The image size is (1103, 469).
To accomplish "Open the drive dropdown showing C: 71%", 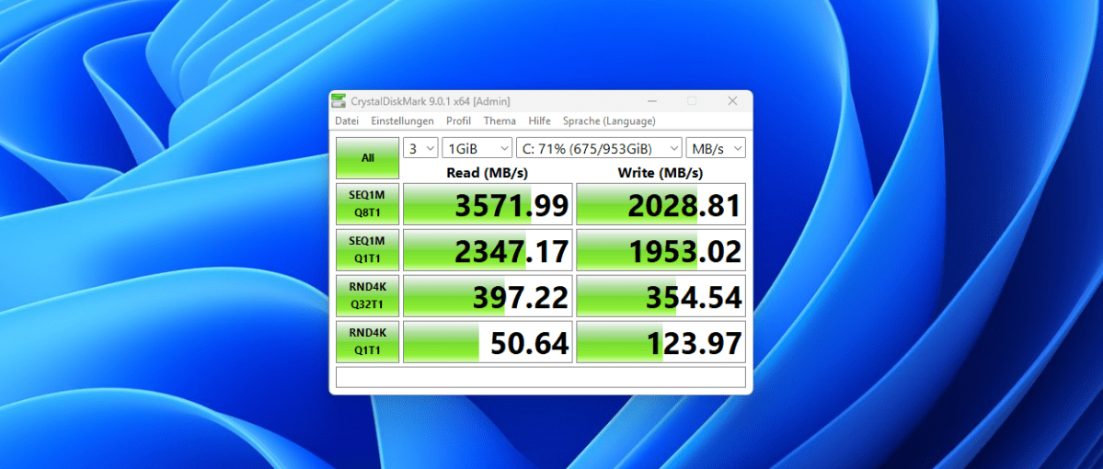I will (x=599, y=148).
